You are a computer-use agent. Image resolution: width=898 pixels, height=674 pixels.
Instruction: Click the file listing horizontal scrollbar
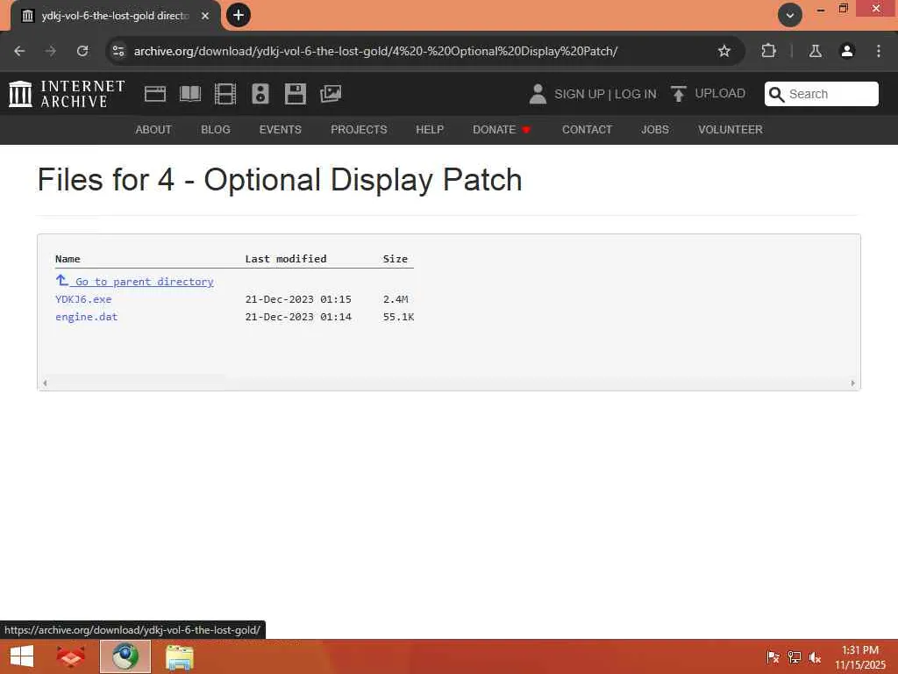(448, 383)
